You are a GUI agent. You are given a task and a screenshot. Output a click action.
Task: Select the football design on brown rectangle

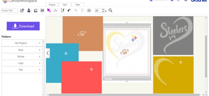(x=82, y=33)
